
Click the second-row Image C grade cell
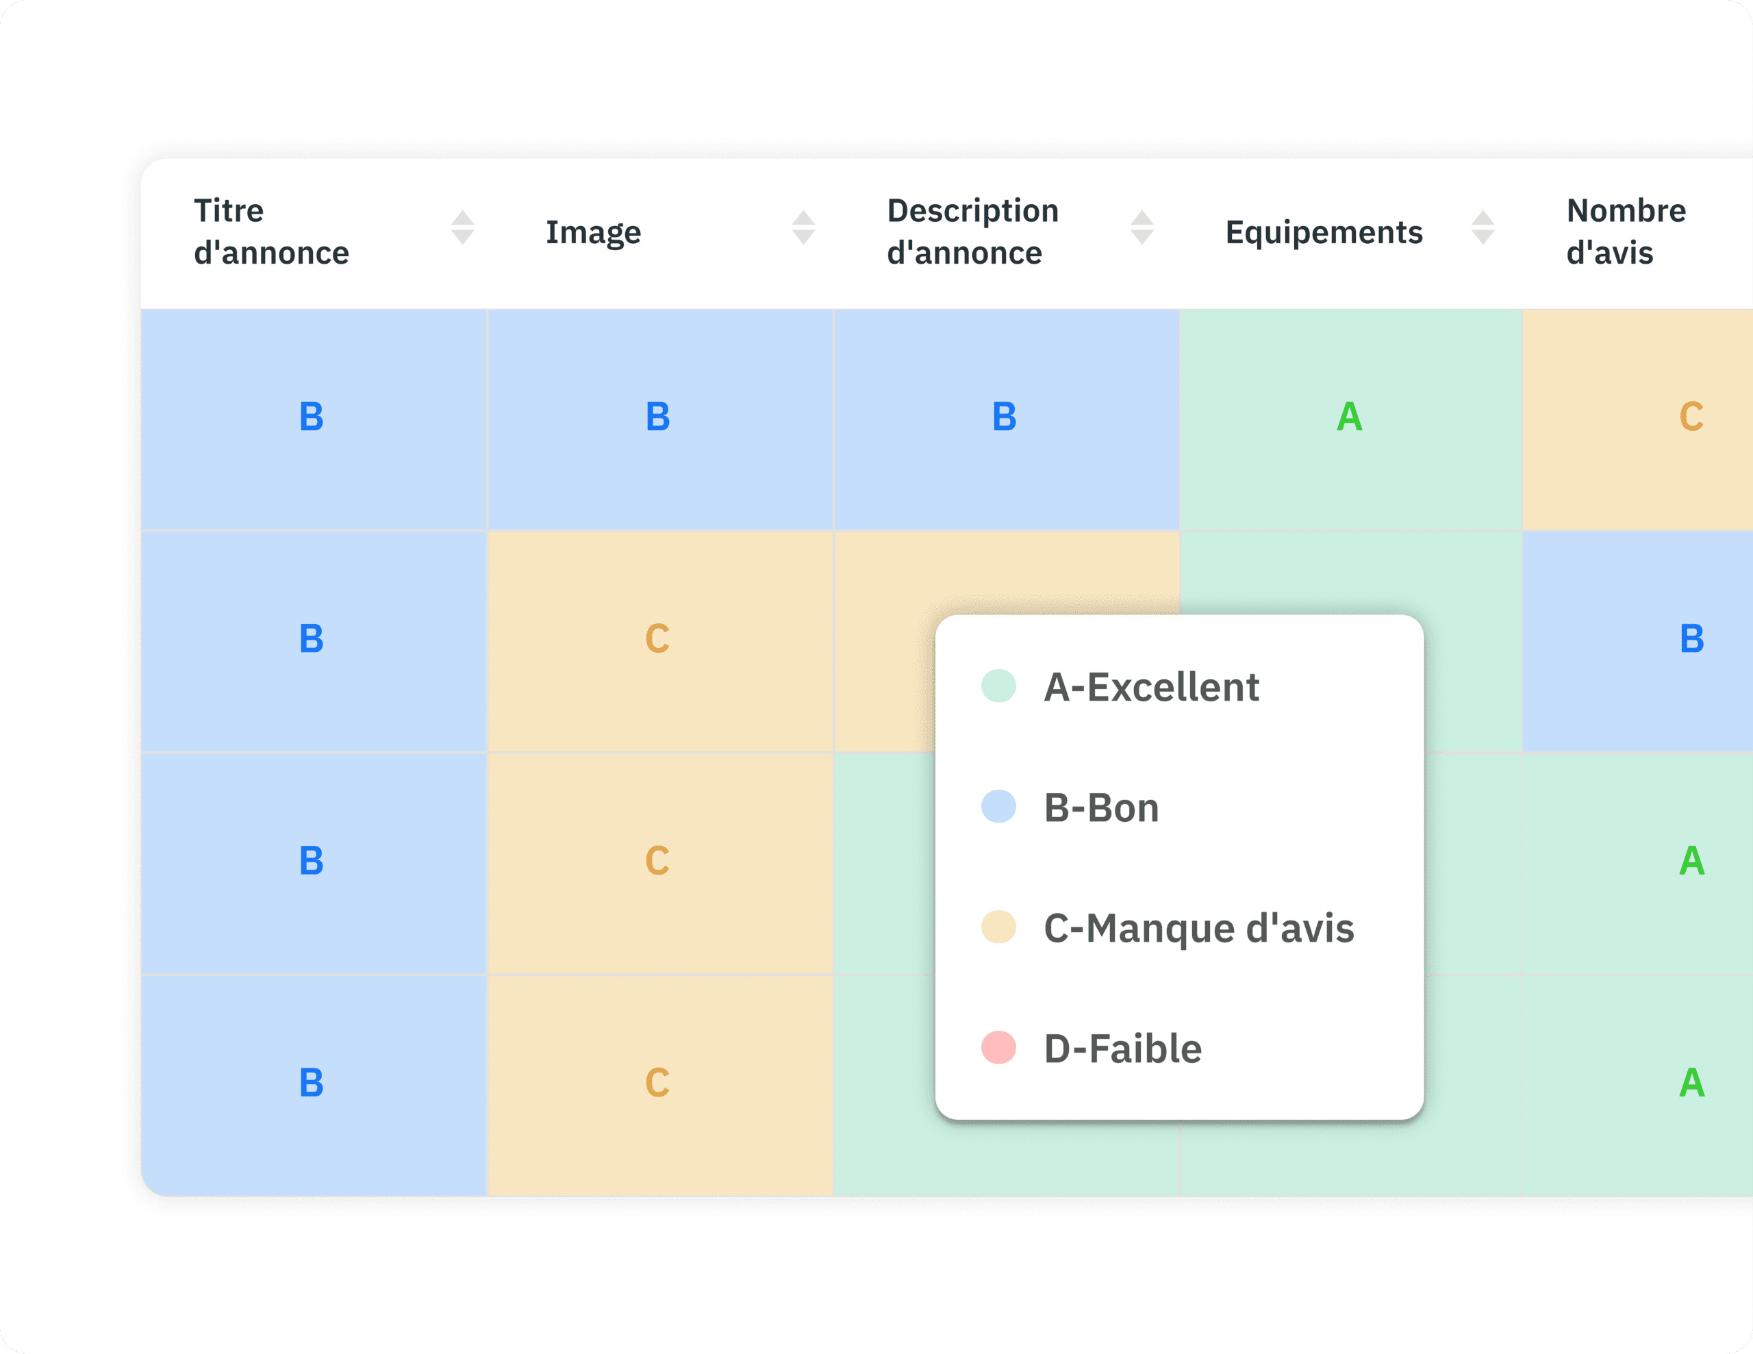click(657, 640)
